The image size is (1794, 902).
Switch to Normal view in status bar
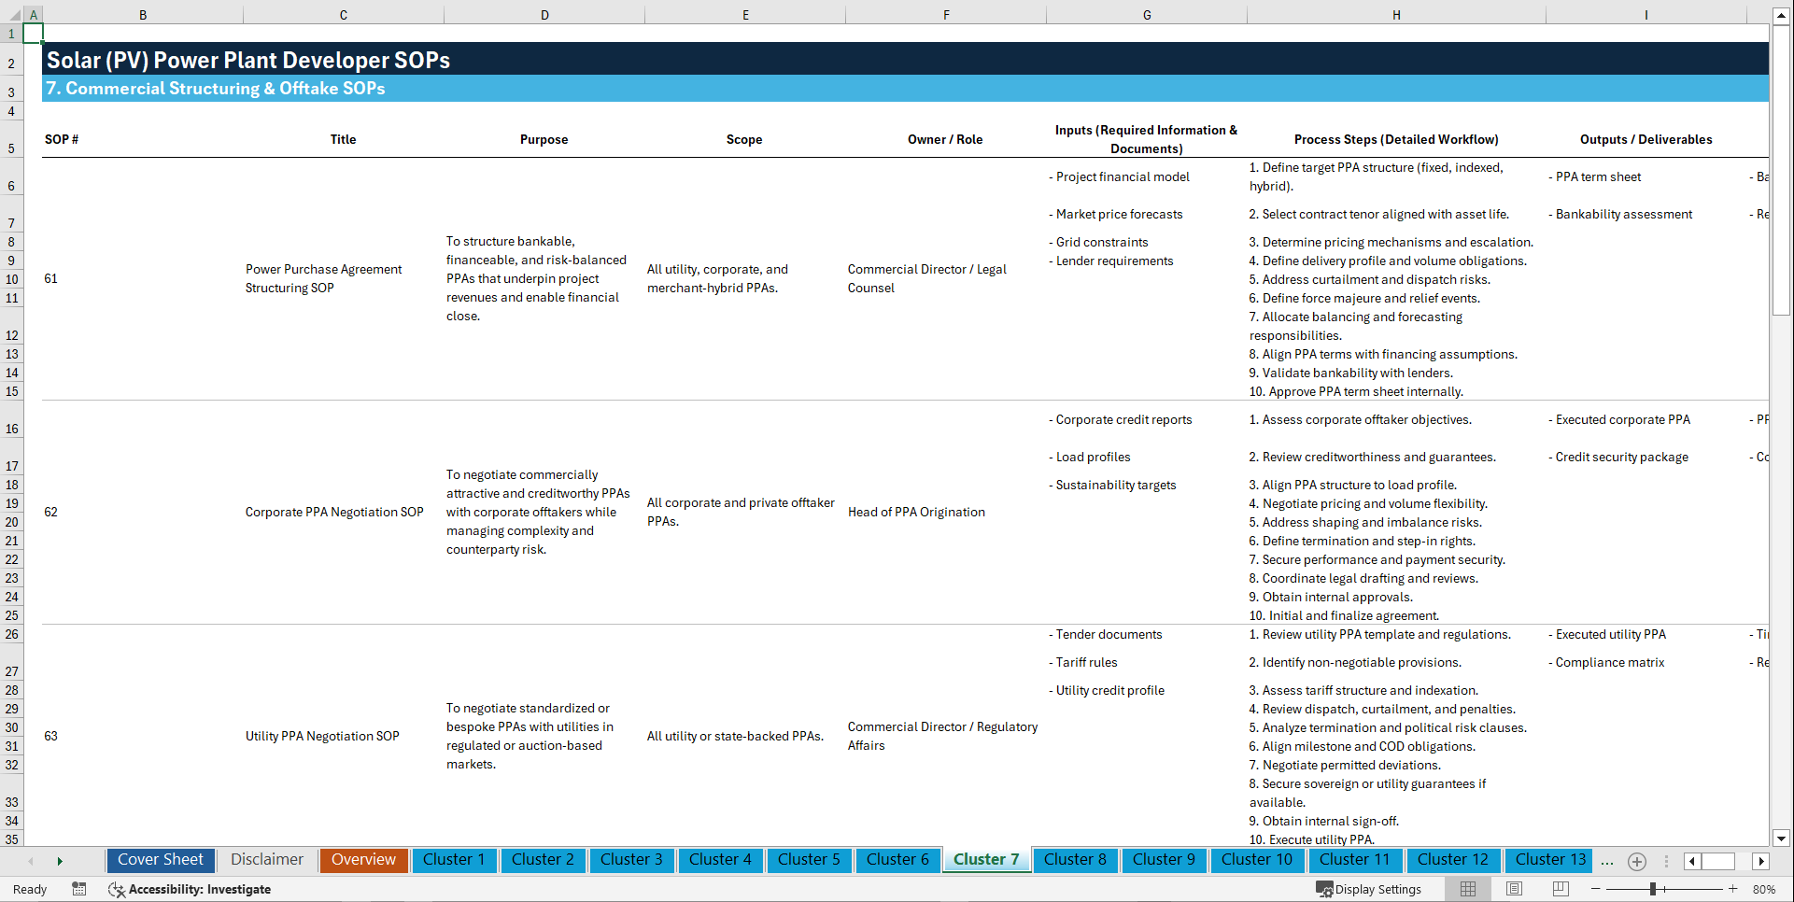[x=1467, y=889]
